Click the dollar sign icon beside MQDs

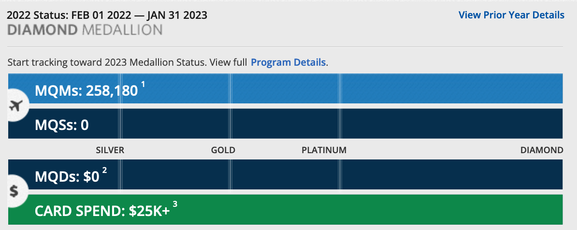click(x=14, y=191)
